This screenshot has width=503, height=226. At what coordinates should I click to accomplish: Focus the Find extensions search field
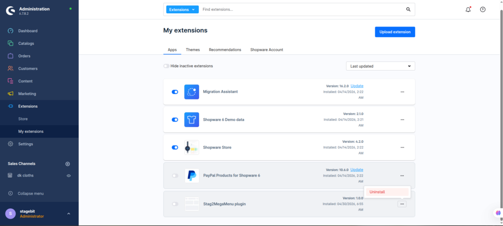click(x=302, y=10)
